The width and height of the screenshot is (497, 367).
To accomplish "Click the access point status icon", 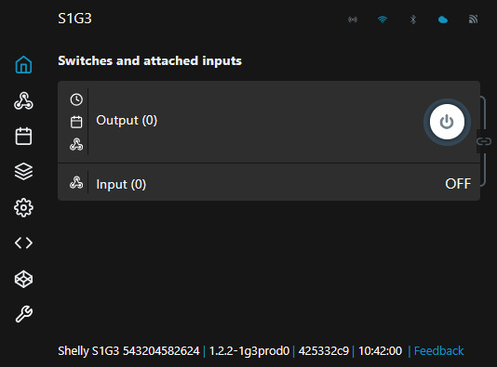I will tap(353, 20).
